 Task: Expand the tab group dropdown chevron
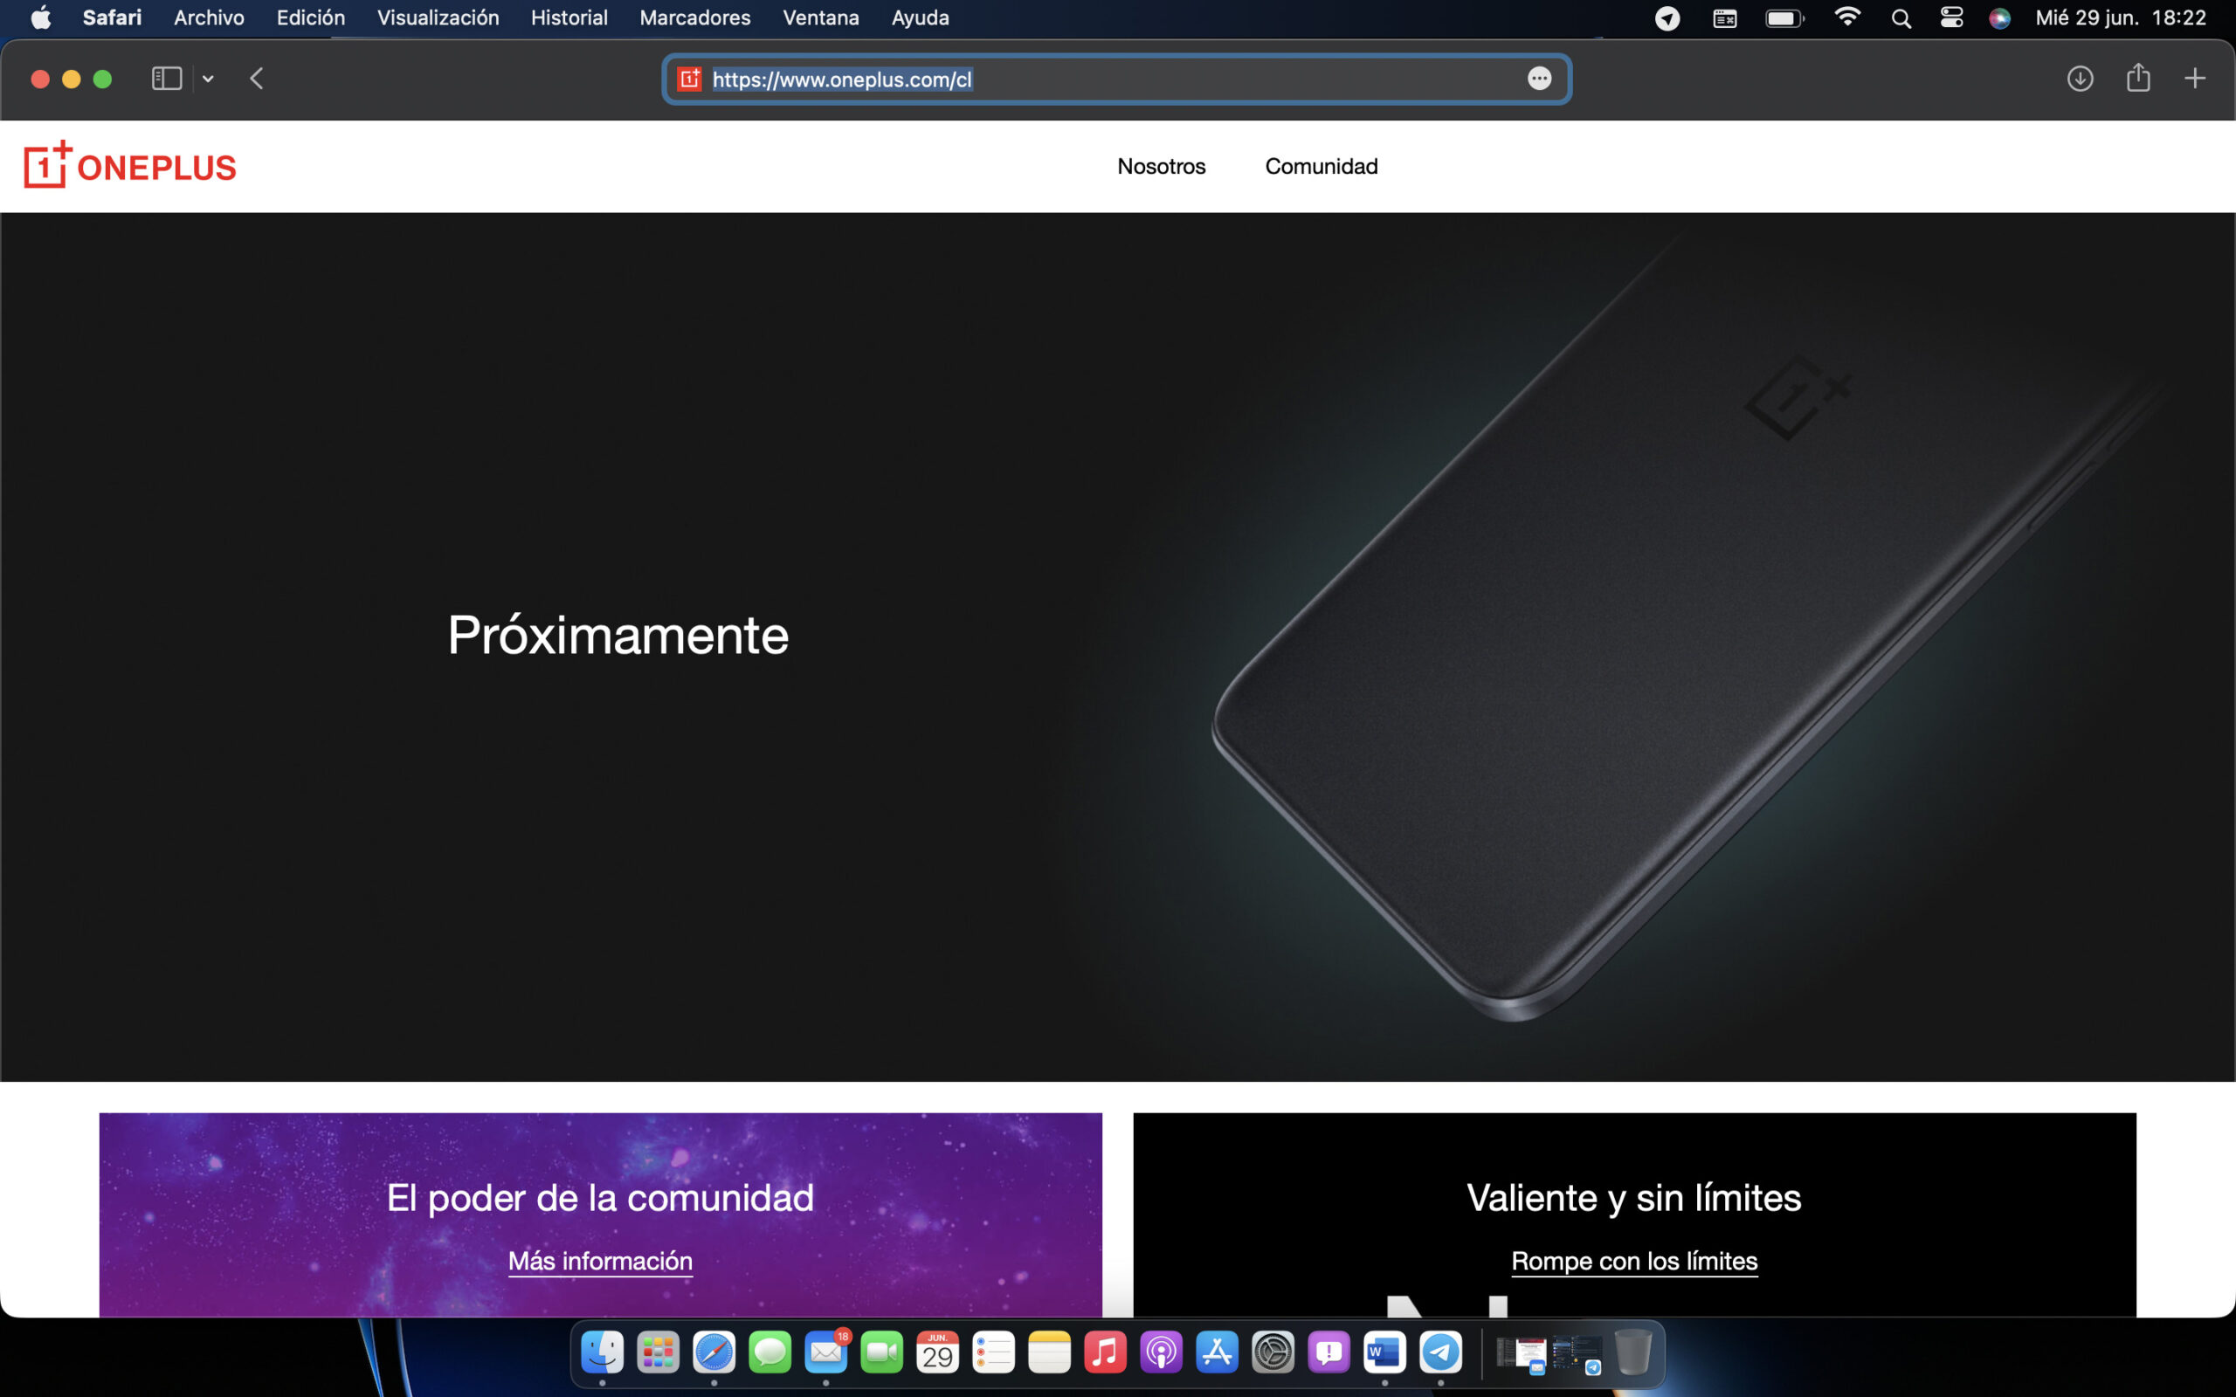(208, 79)
